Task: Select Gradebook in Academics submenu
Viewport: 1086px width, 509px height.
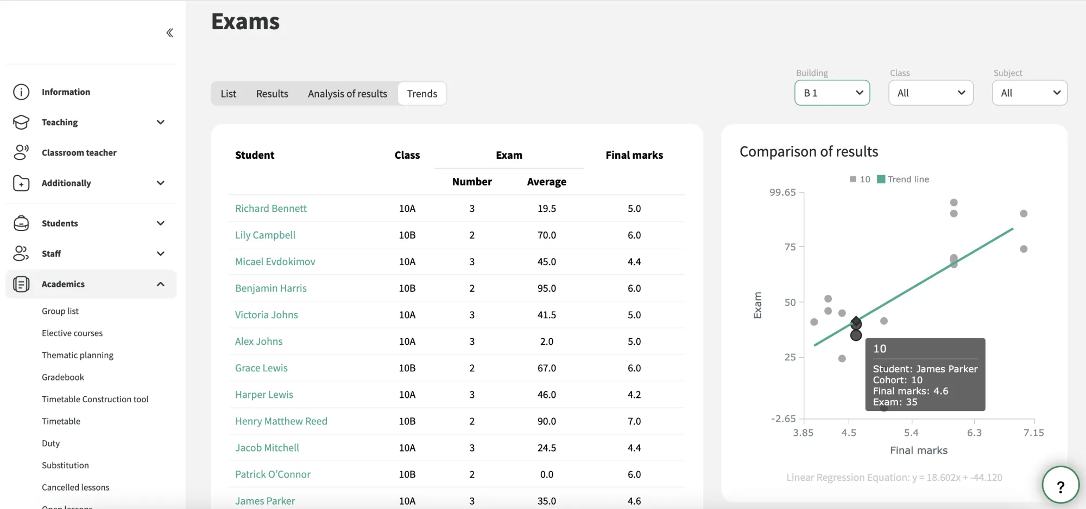Action: 63,377
